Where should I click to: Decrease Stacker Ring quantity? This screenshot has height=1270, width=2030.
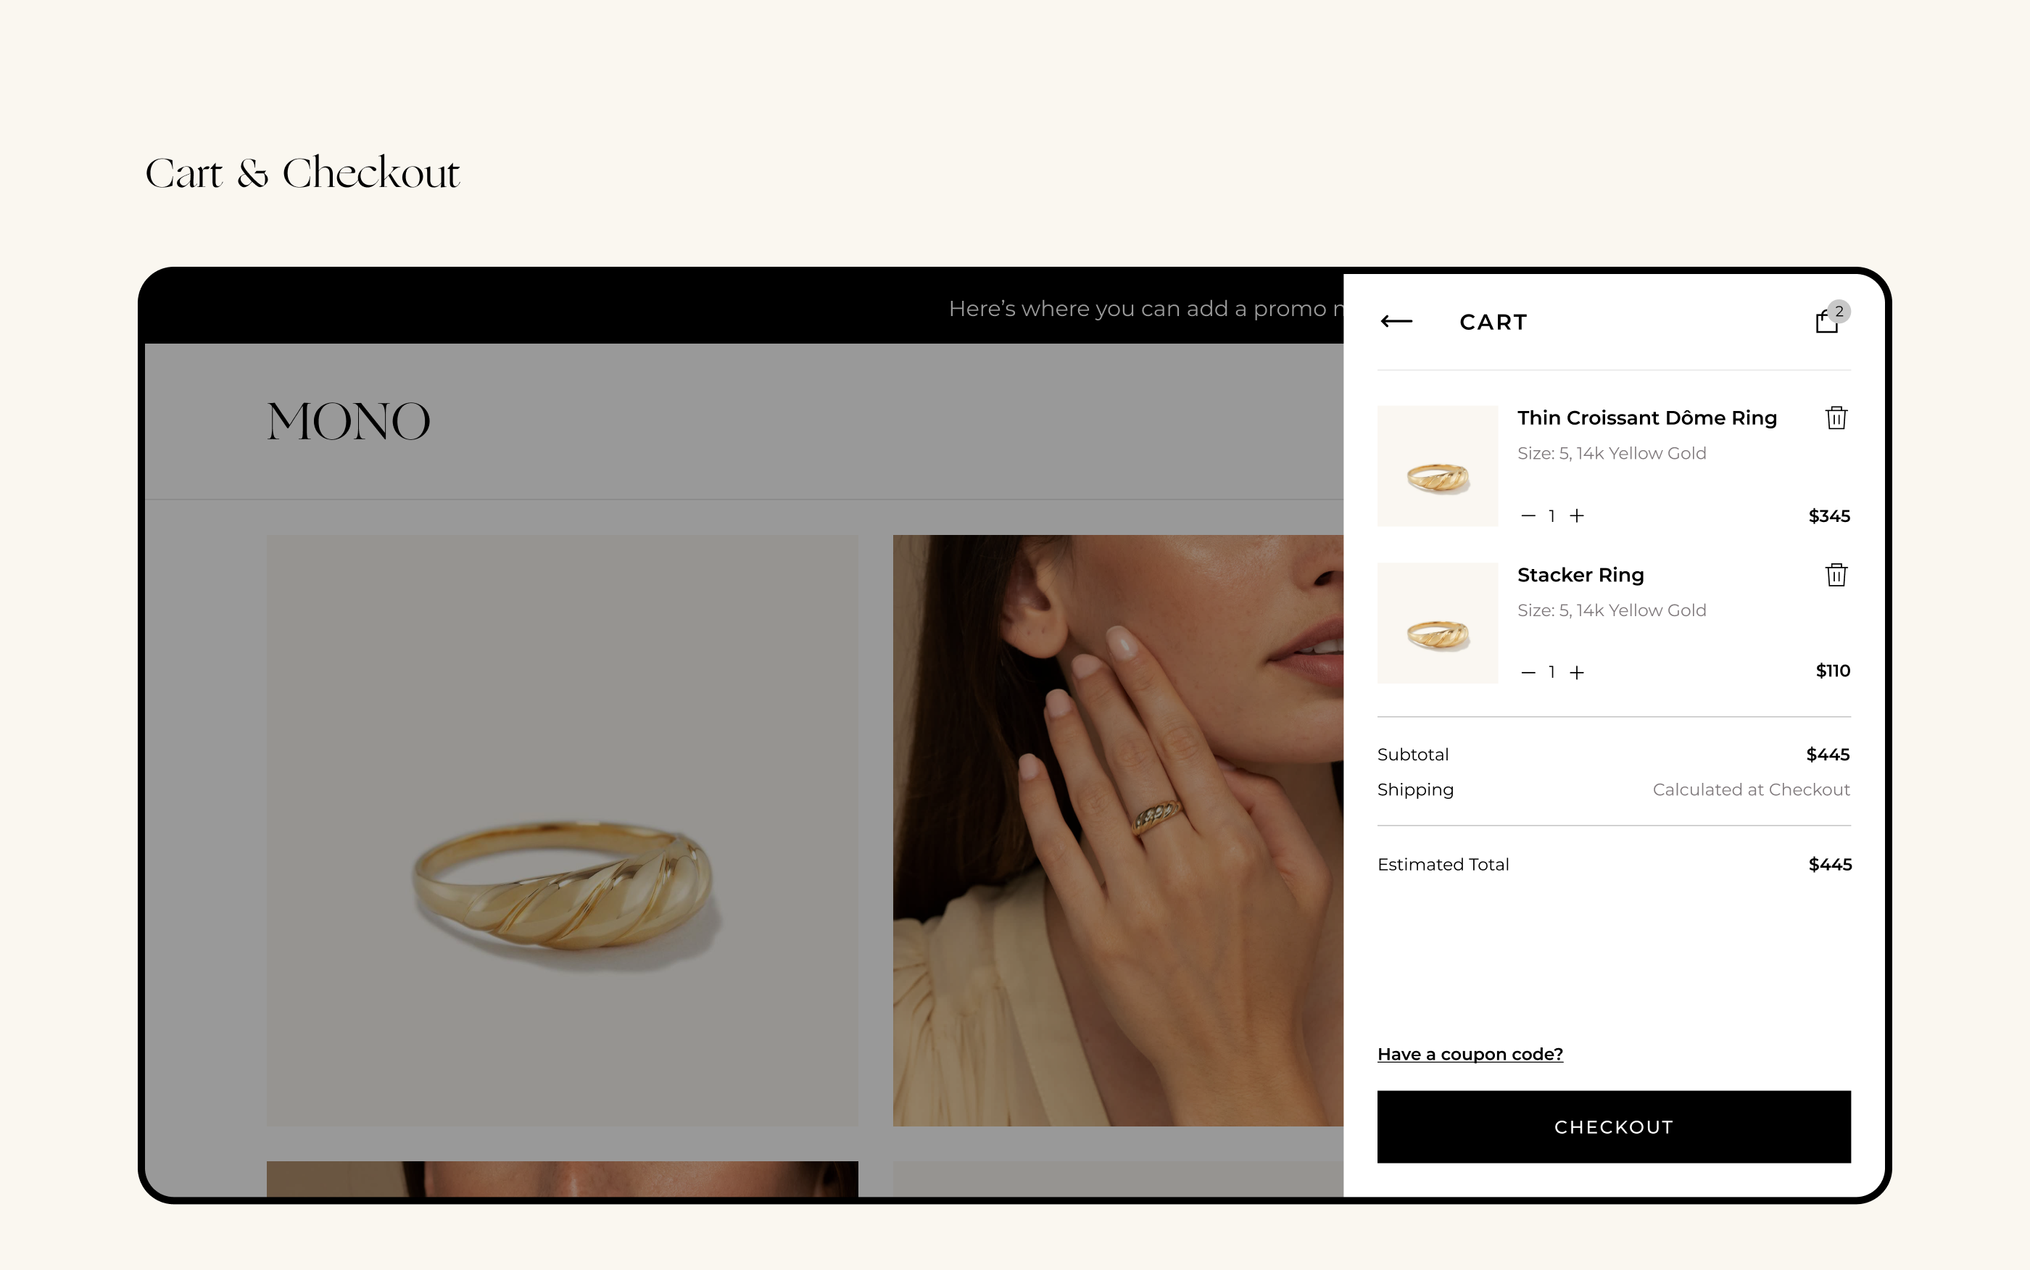click(1528, 673)
